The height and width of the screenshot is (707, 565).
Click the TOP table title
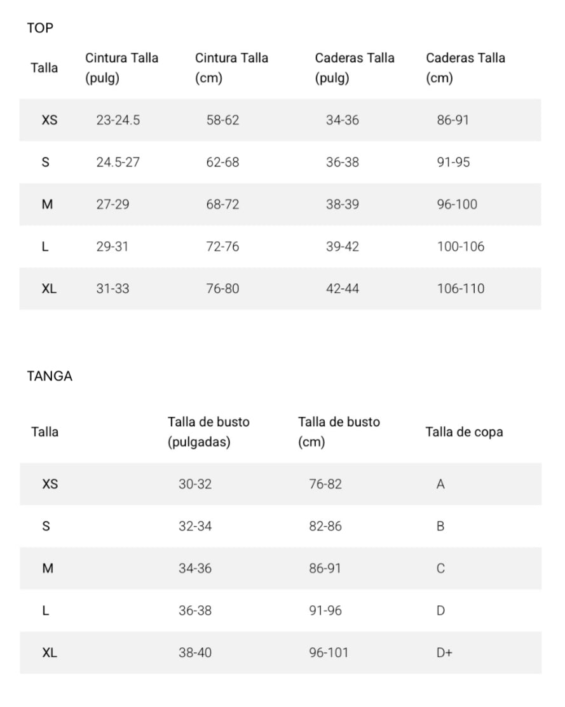tap(40, 28)
